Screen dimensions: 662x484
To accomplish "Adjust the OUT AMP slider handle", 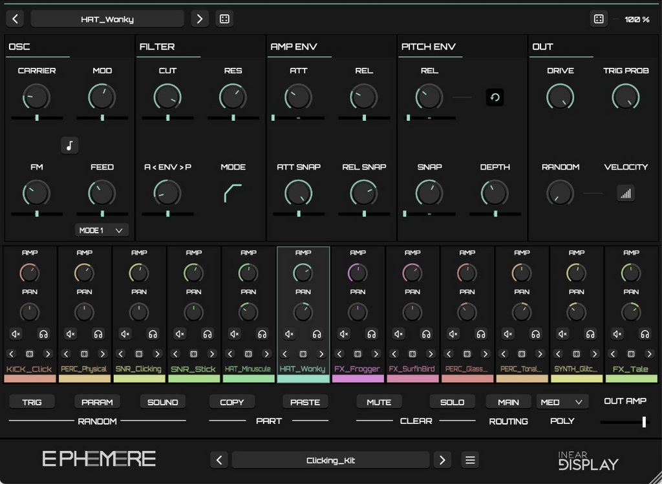I will pos(644,421).
